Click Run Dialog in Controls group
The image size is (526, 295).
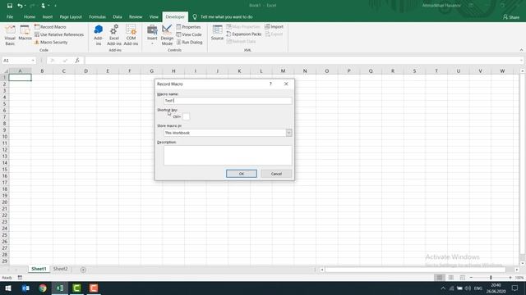189,42
